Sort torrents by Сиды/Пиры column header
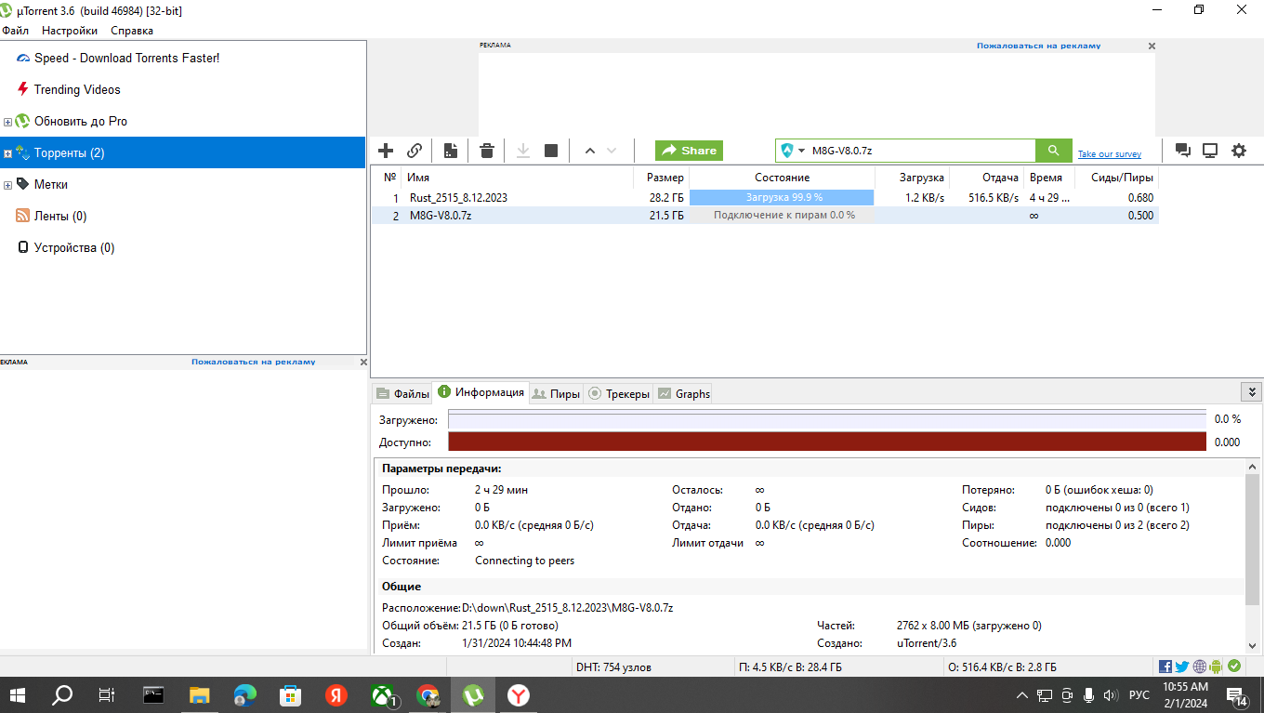The width and height of the screenshot is (1264, 713). (x=1117, y=177)
